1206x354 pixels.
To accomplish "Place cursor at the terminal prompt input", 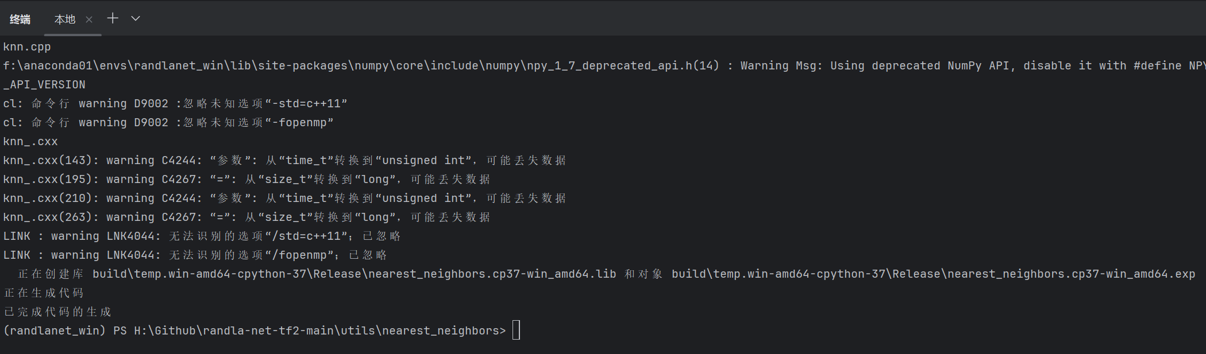I will [516, 330].
